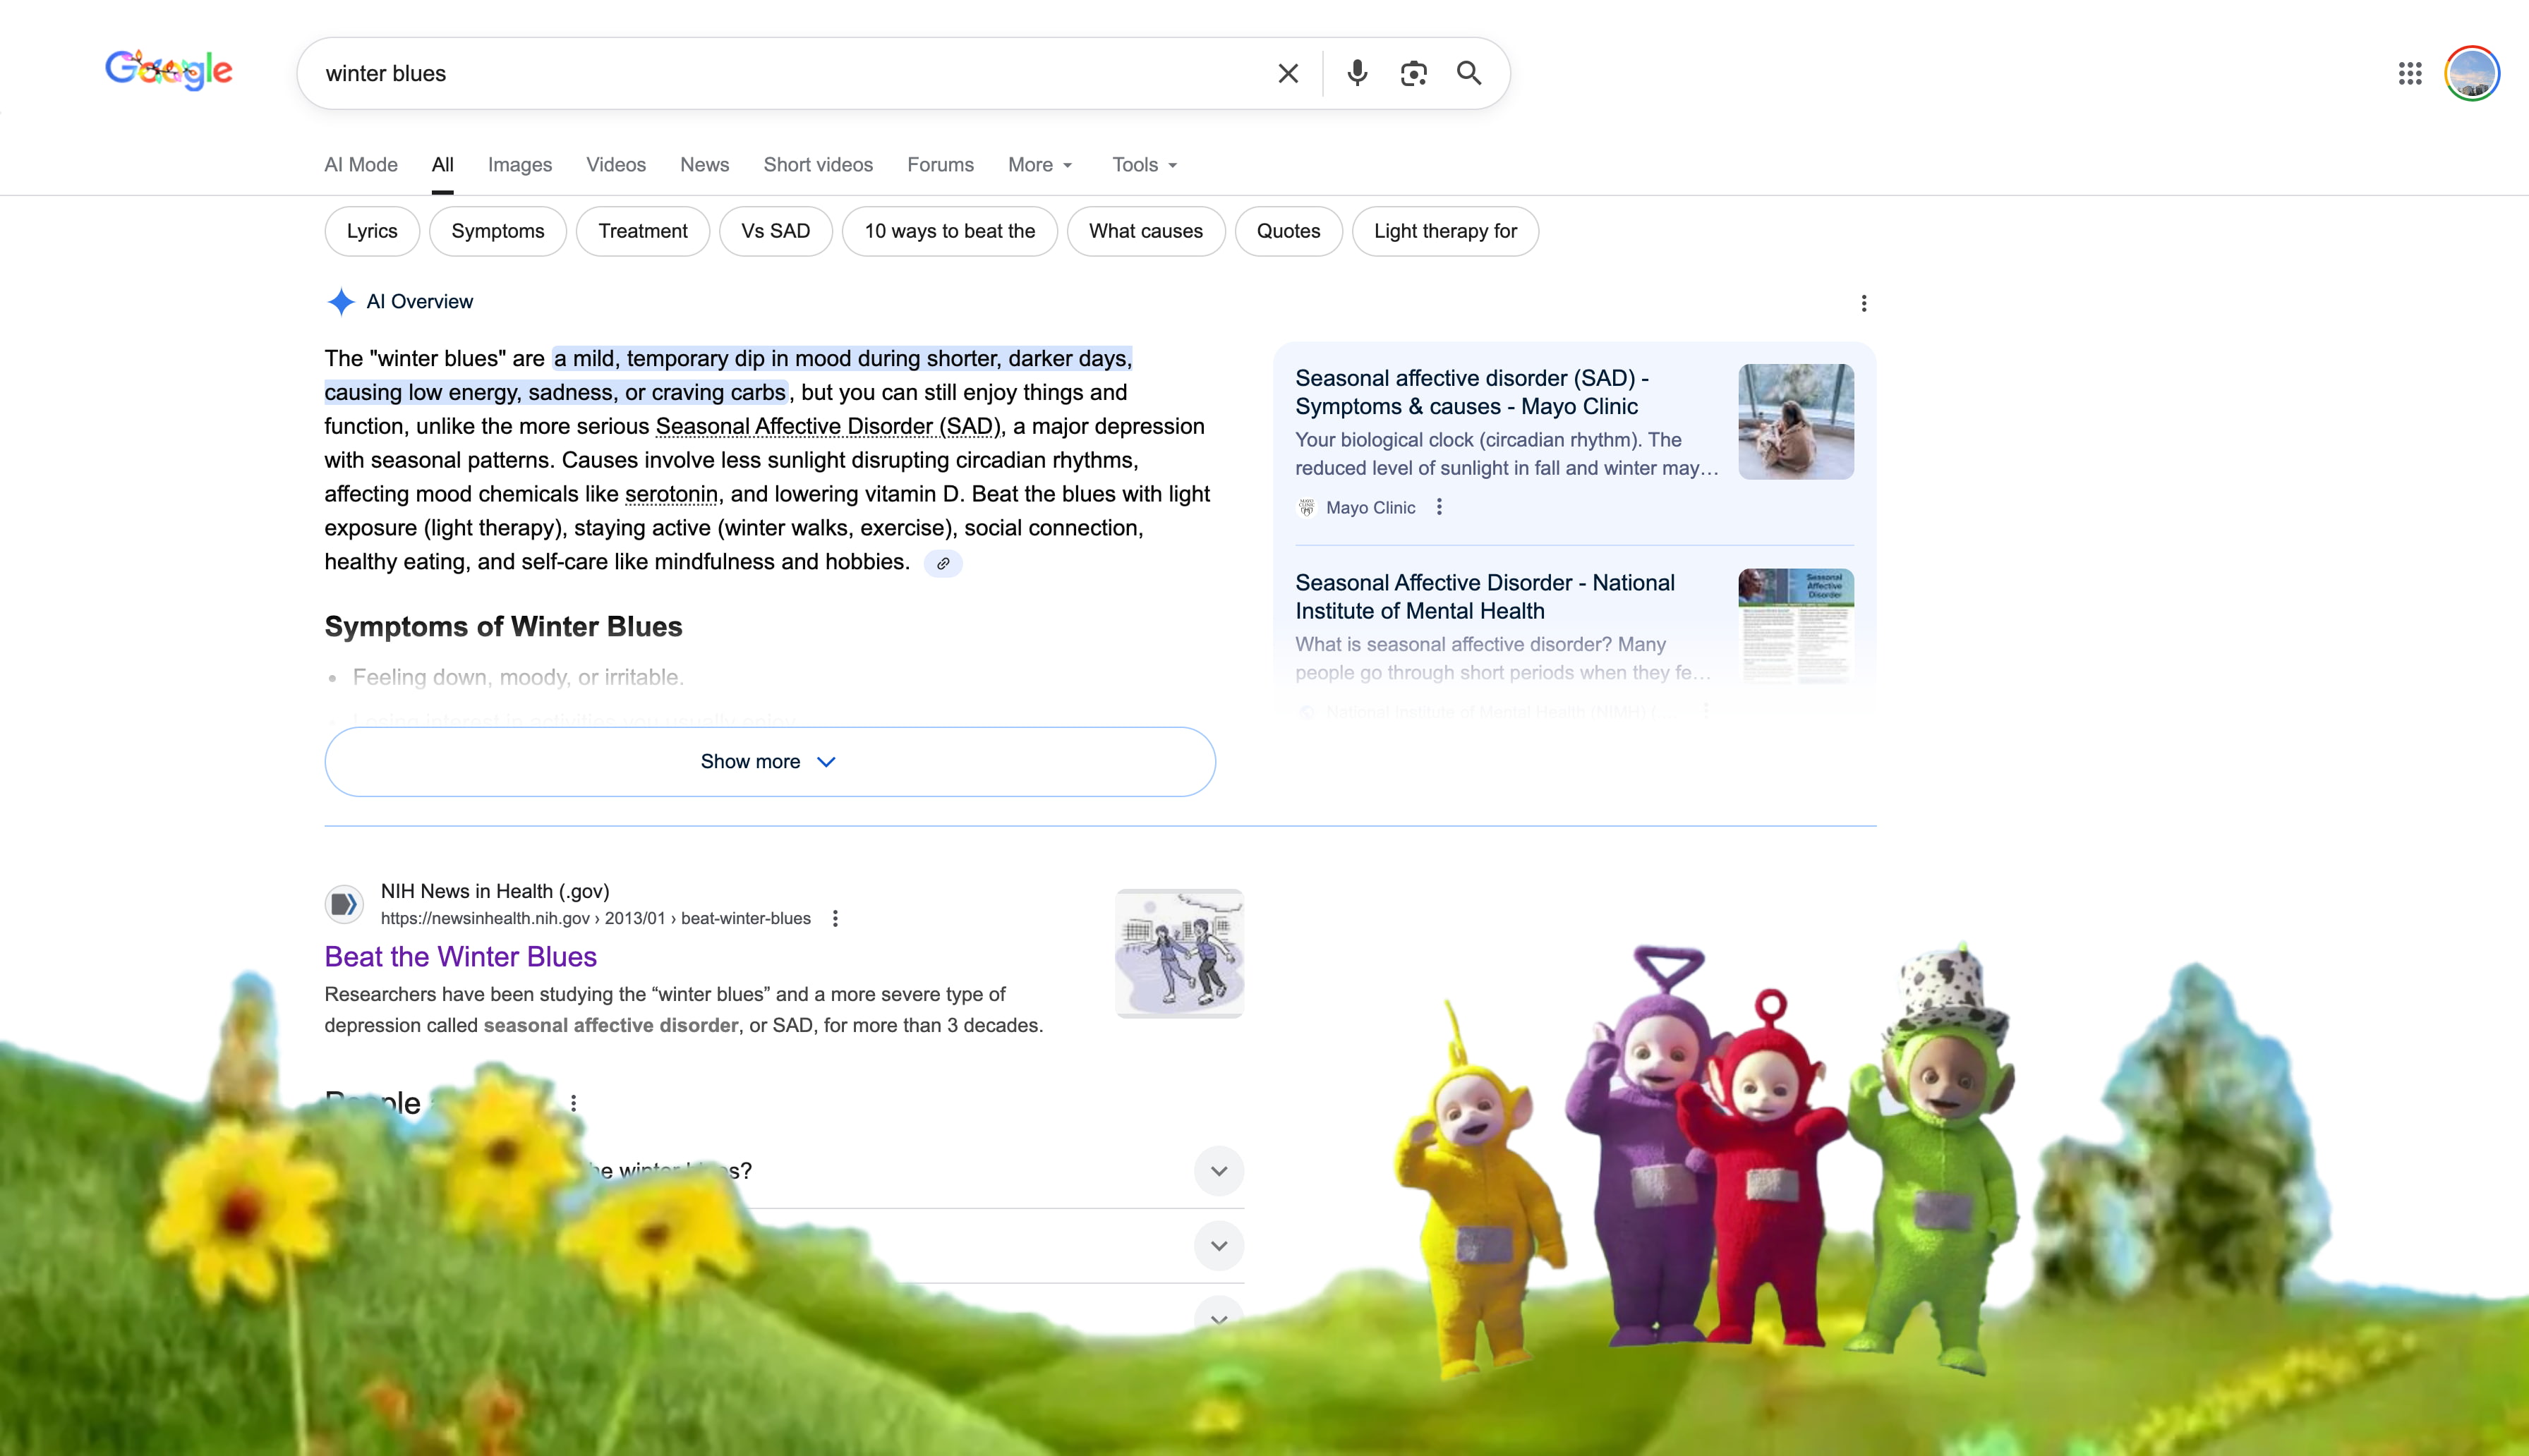This screenshot has height=1456, width=2529.
Task: Clear the search box with X icon
Action: [x=1288, y=73]
